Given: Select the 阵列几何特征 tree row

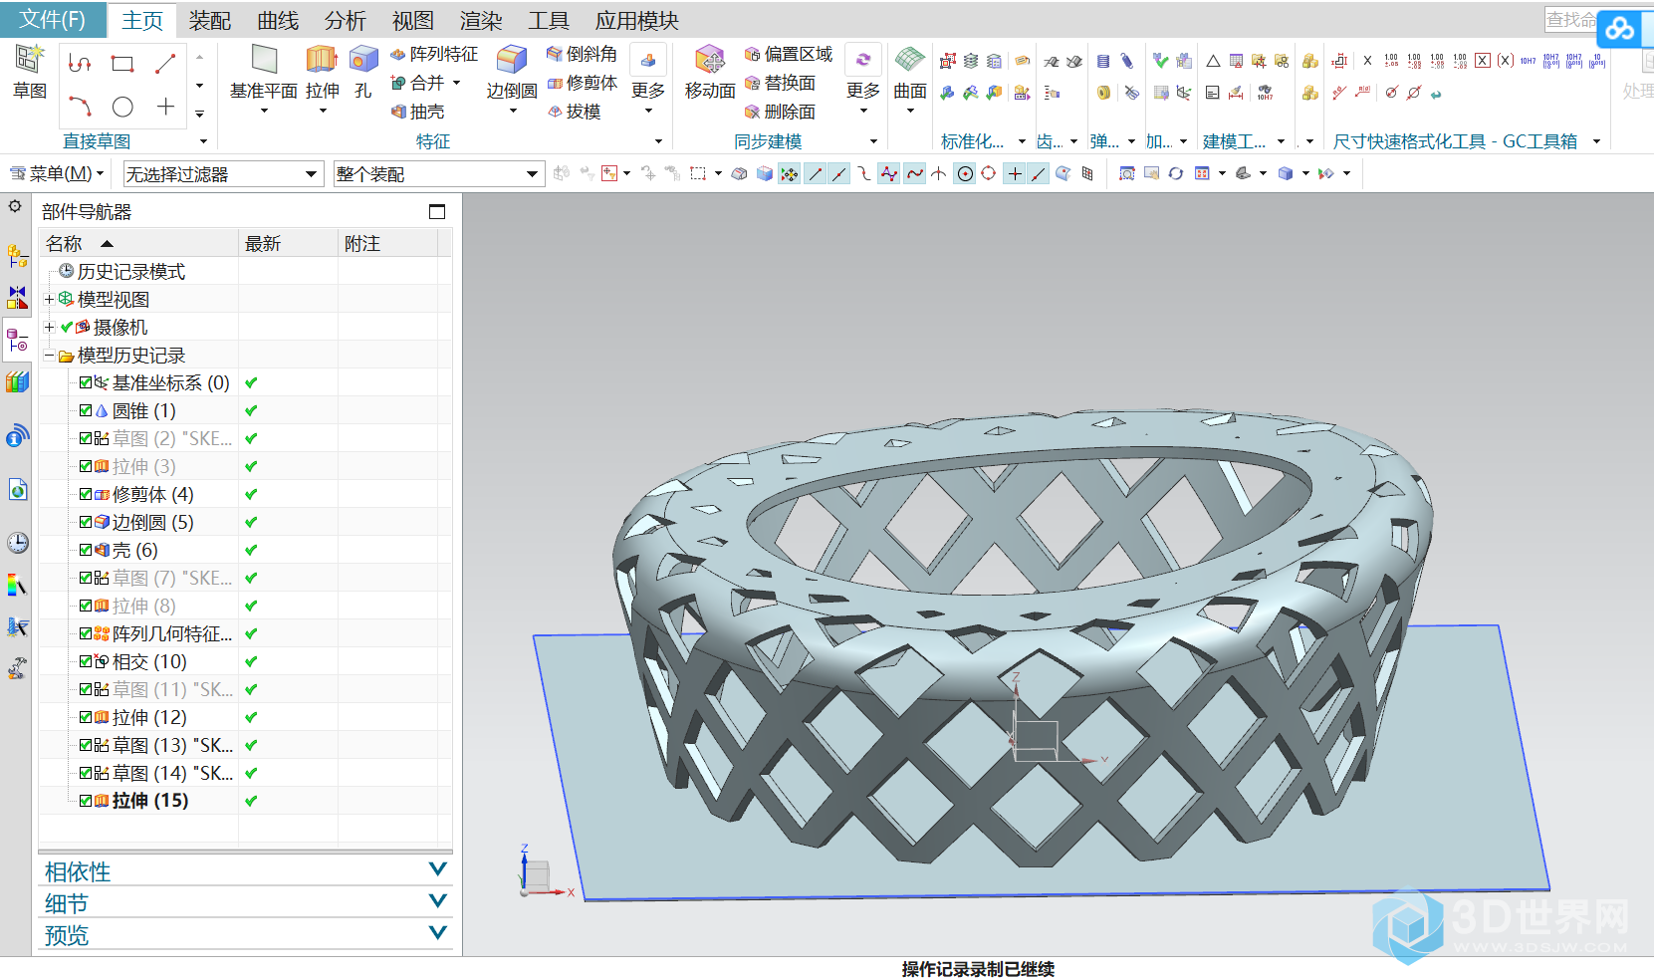Looking at the screenshot, I should [245, 633].
